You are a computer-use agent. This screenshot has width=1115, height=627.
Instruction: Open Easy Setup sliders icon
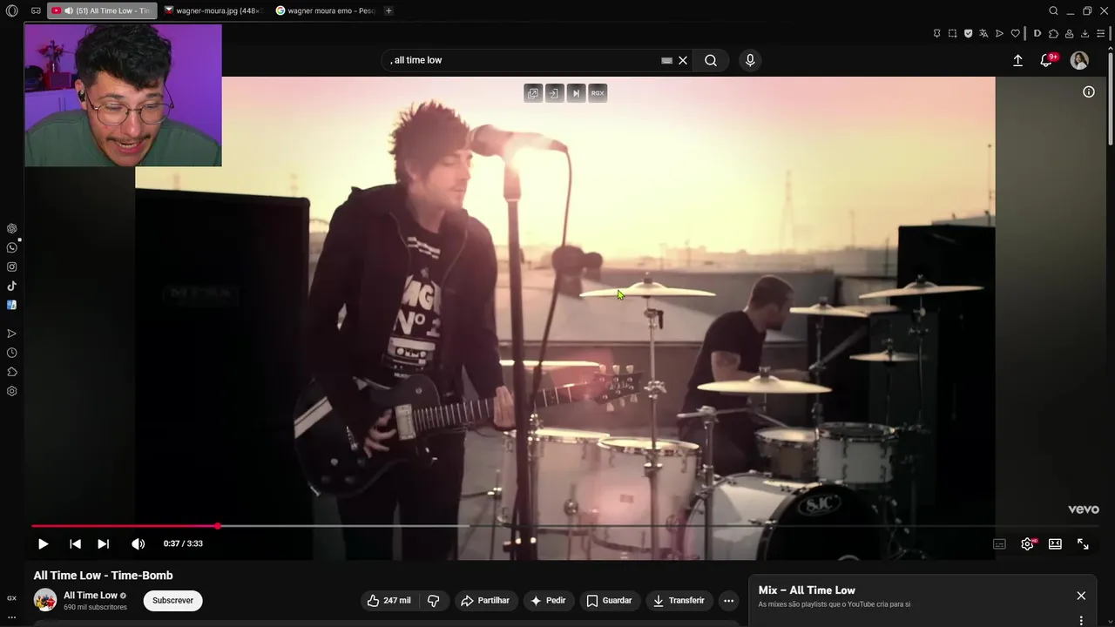click(x=1100, y=34)
